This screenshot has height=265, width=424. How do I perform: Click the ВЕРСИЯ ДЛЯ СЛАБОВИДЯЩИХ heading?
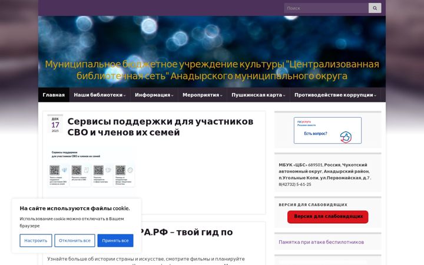click(313, 205)
